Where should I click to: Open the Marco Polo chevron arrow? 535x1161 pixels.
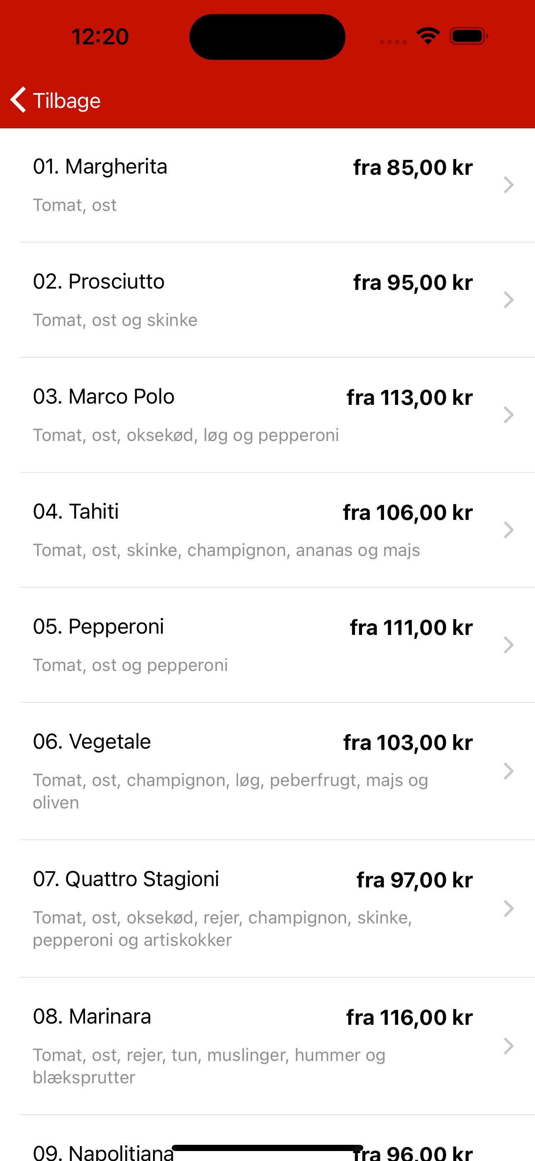pyautogui.click(x=508, y=415)
